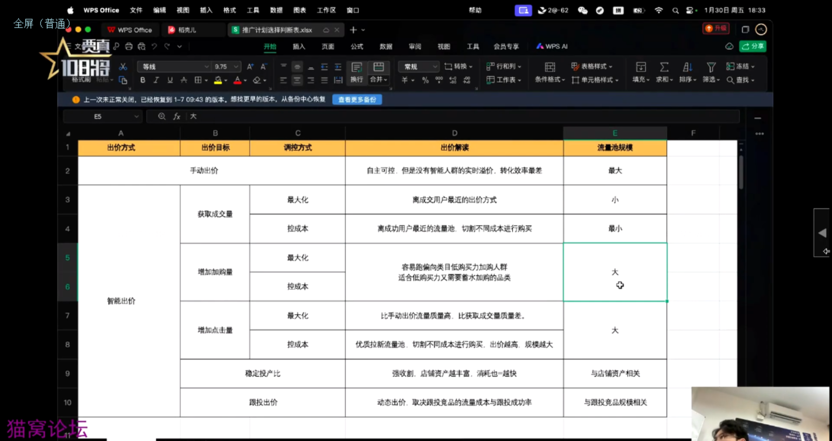Click the View More Backups (查看更多备份) button
The height and width of the screenshot is (441, 832).
coord(357,100)
